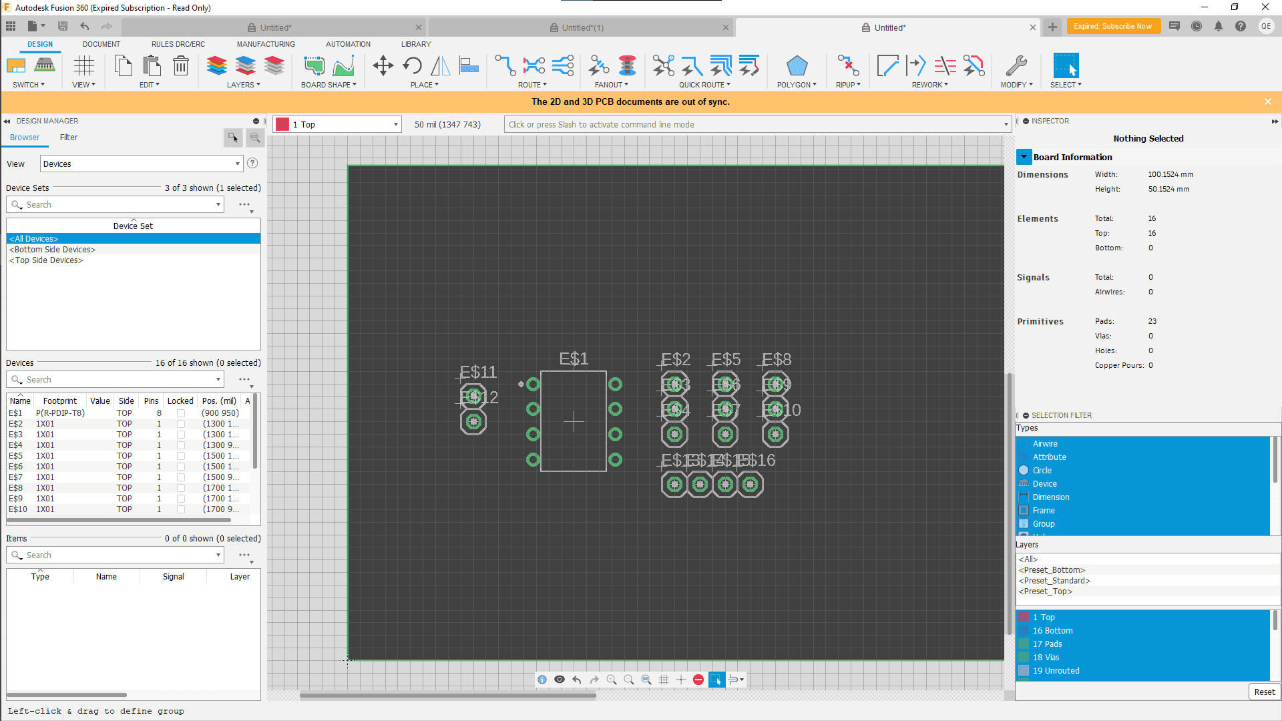Click Expired: Subscribe Now button
Image resolution: width=1282 pixels, height=721 pixels.
pos(1112,27)
